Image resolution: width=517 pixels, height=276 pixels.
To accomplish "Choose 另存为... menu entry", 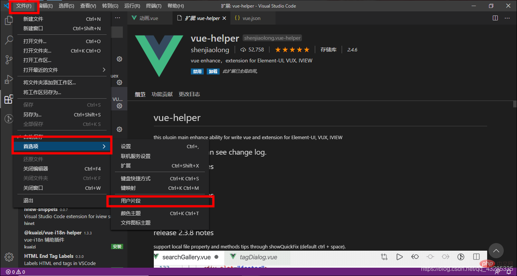I will click(x=62, y=115).
